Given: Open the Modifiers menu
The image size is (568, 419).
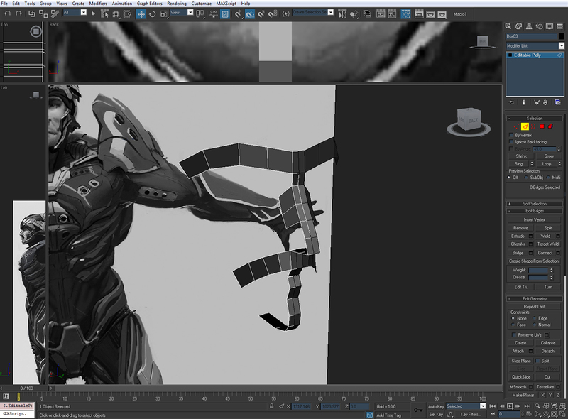Looking at the screenshot, I should tap(98, 4).
